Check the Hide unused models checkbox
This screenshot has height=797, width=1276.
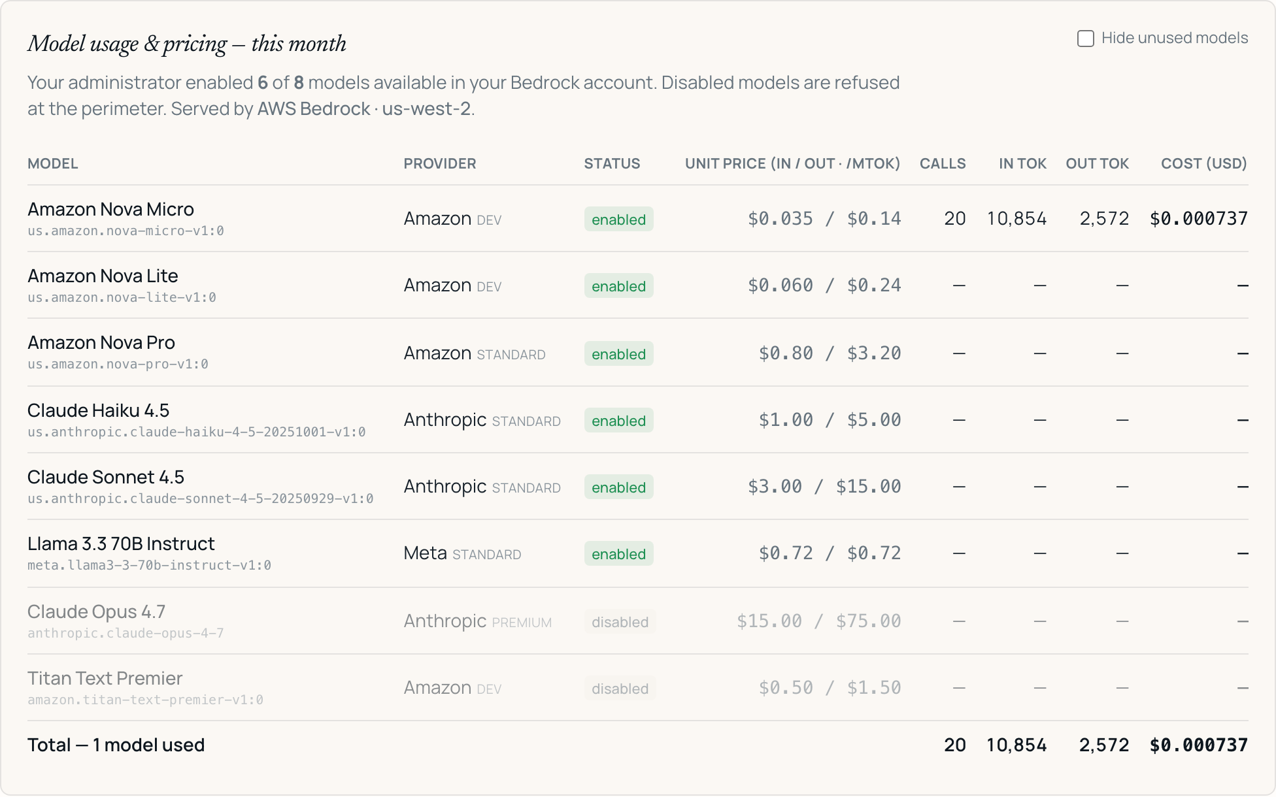(1085, 39)
